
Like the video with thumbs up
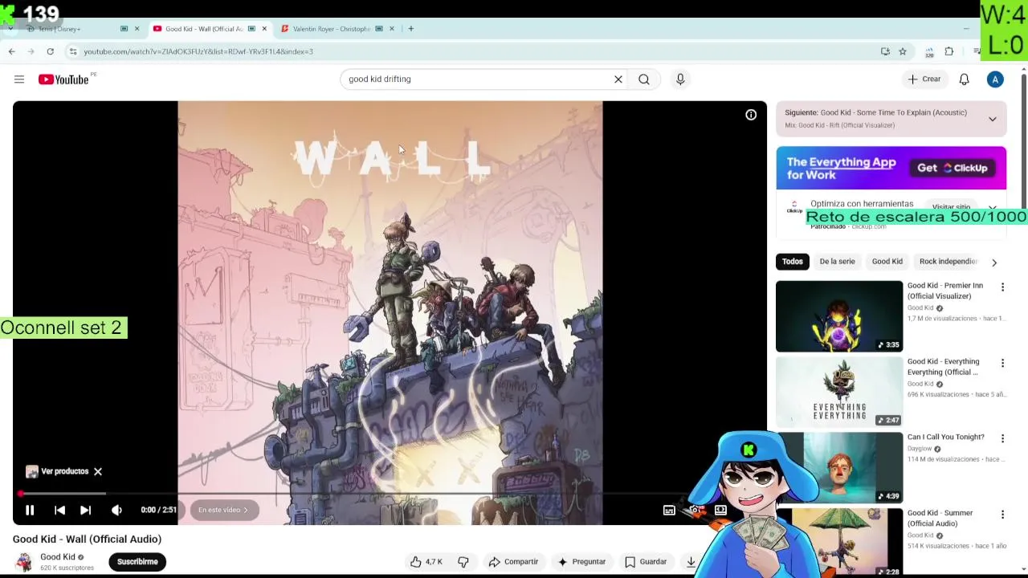(426, 562)
